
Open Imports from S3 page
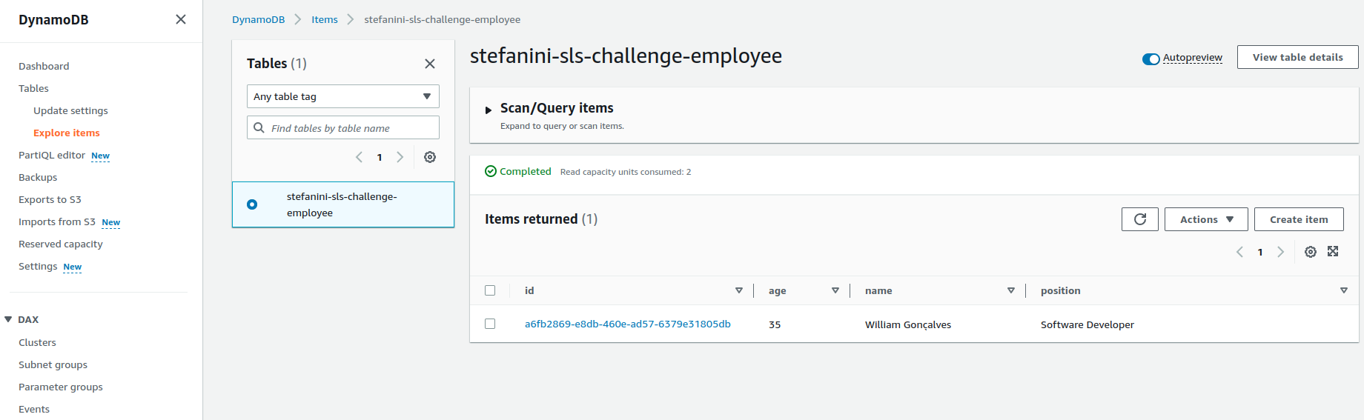pos(57,221)
